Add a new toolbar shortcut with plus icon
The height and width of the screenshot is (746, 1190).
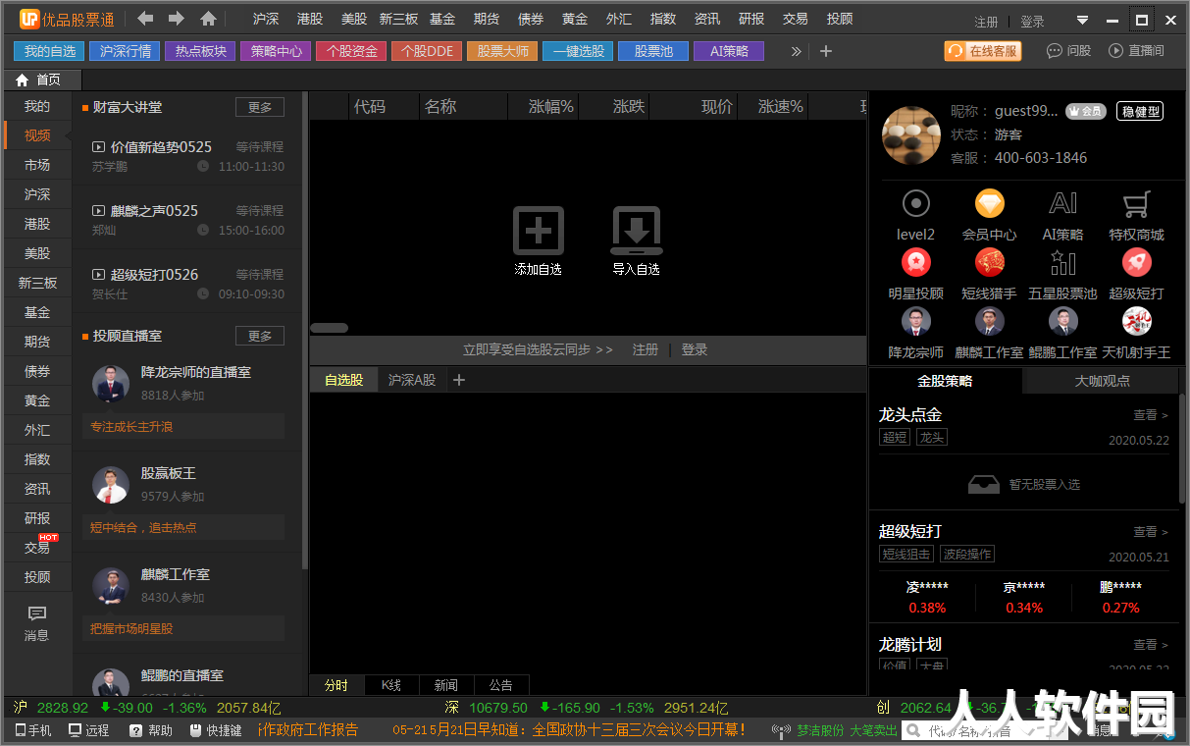point(826,51)
